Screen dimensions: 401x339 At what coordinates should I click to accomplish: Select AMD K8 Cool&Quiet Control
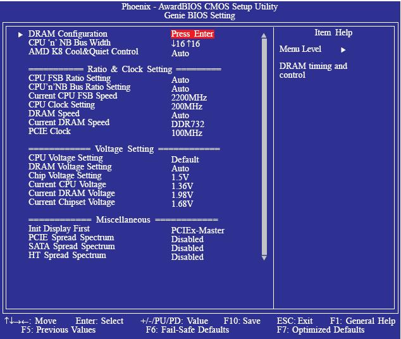coord(83,52)
